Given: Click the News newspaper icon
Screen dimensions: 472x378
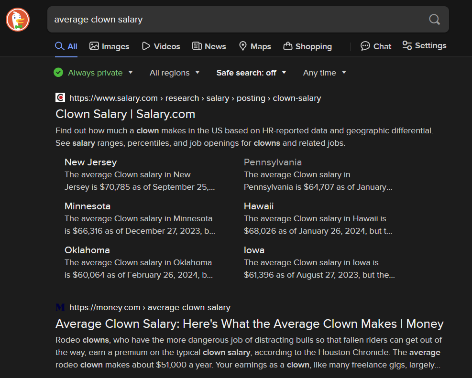Looking at the screenshot, I should point(197,46).
